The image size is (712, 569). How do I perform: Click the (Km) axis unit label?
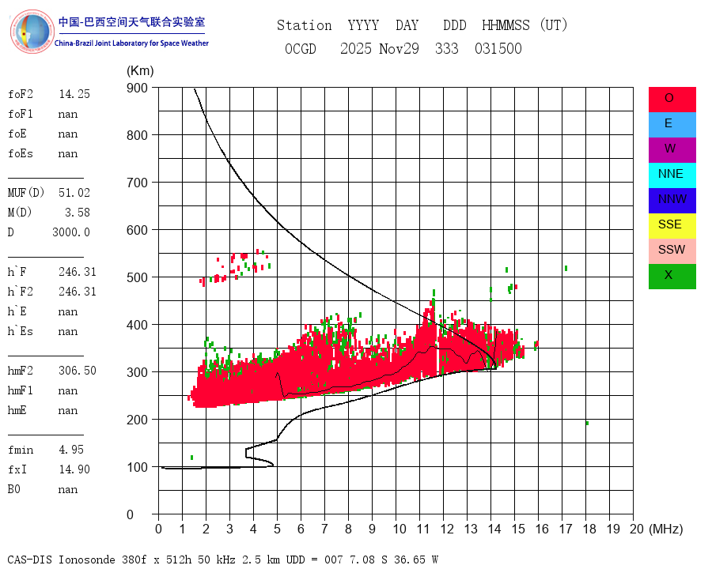(x=140, y=71)
